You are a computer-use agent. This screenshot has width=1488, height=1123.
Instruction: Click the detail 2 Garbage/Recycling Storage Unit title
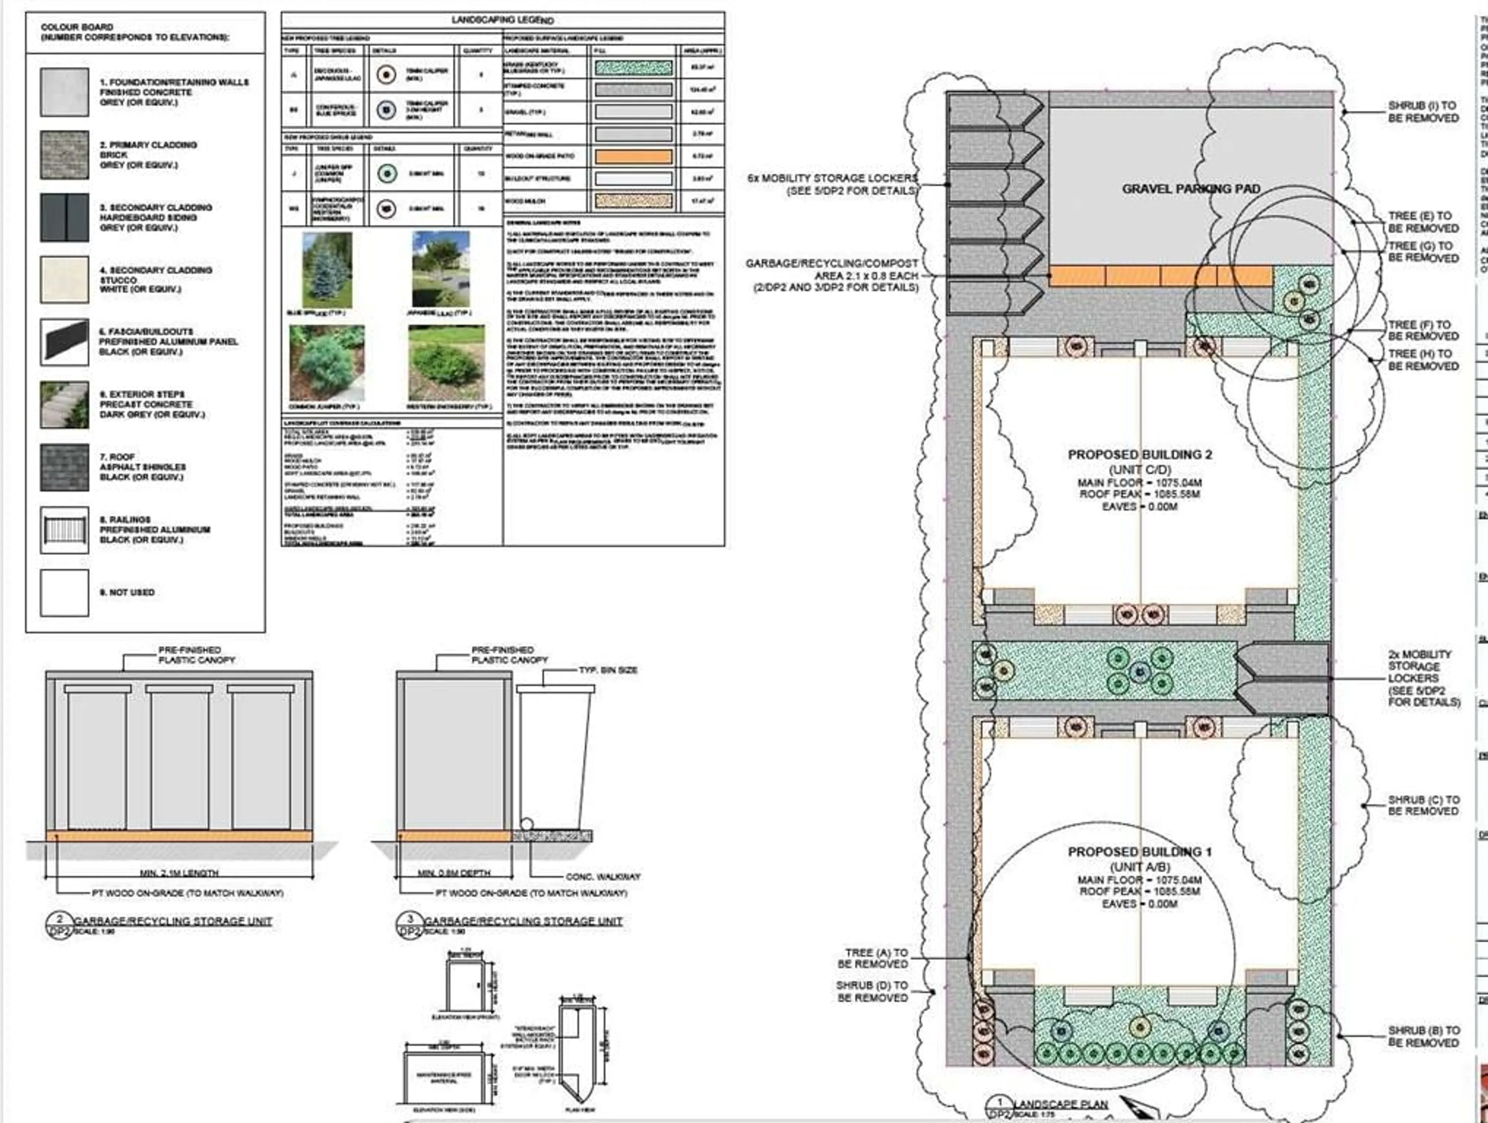click(x=173, y=921)
